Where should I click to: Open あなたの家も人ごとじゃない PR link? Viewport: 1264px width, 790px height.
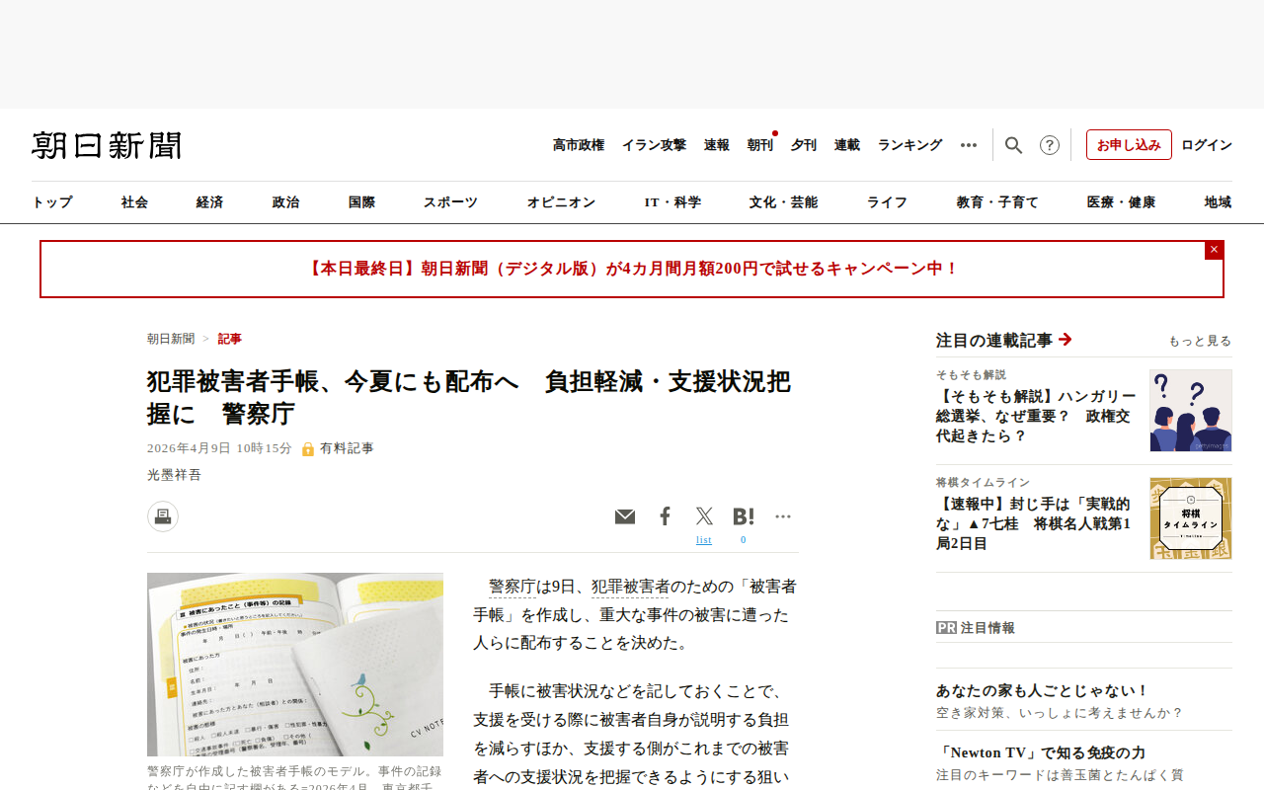point(1043,691)
